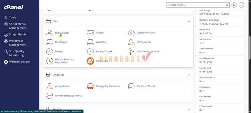Open File and Directory Restoration link

(65, 61)
